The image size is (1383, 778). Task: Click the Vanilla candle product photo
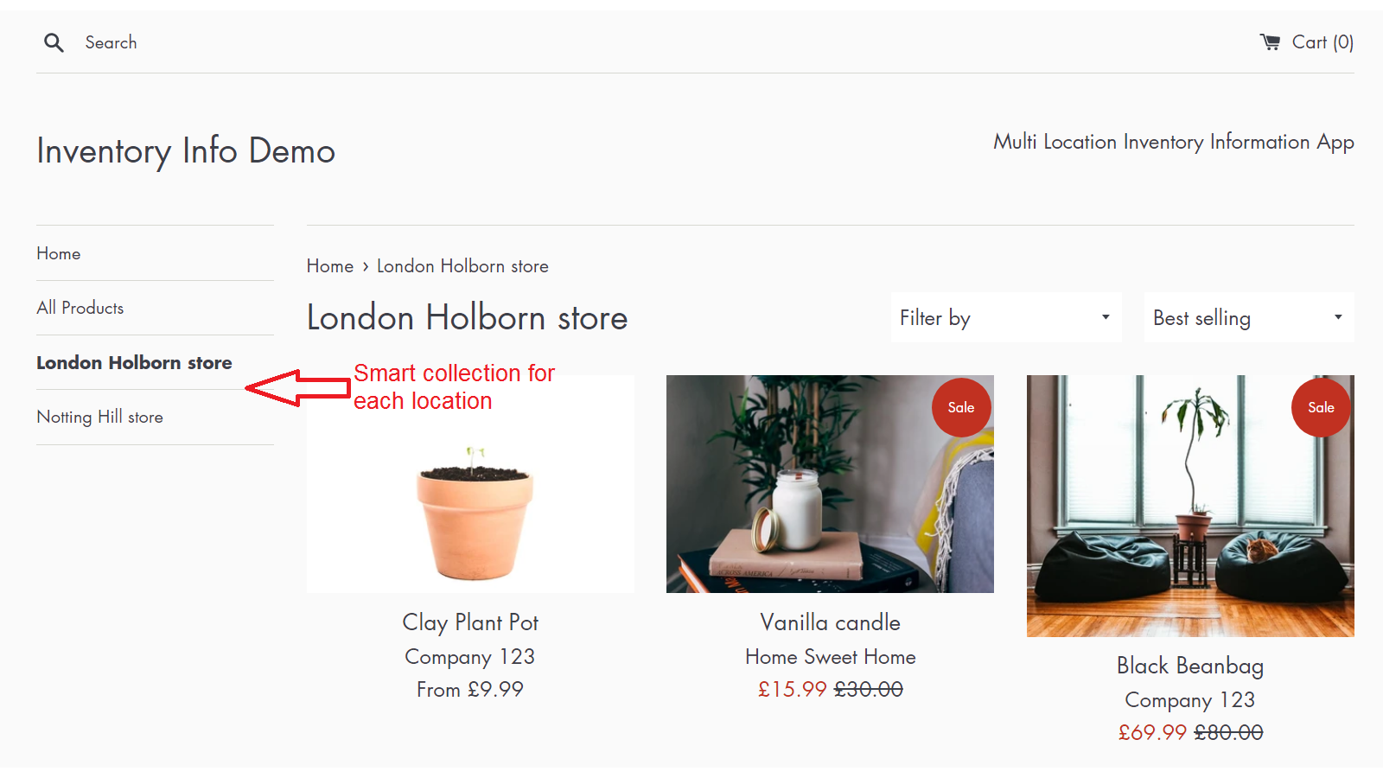click(x=830, y=484)
